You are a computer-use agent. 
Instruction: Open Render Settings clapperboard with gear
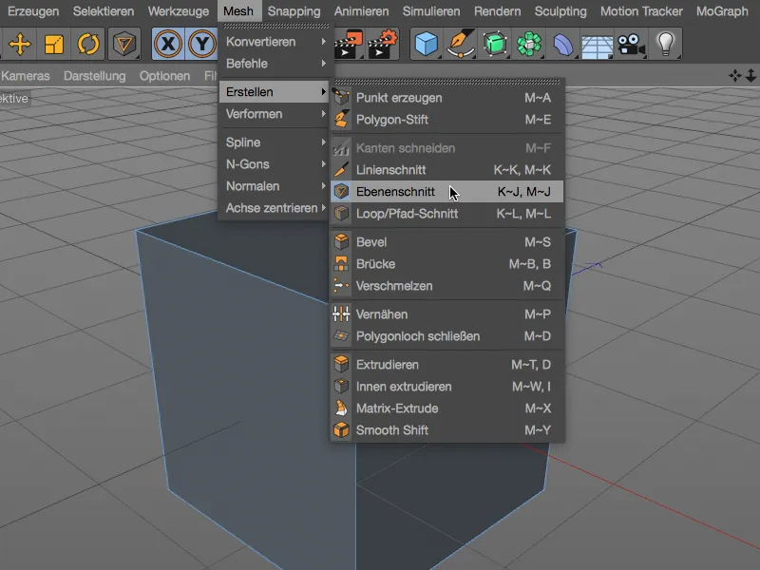383,44
